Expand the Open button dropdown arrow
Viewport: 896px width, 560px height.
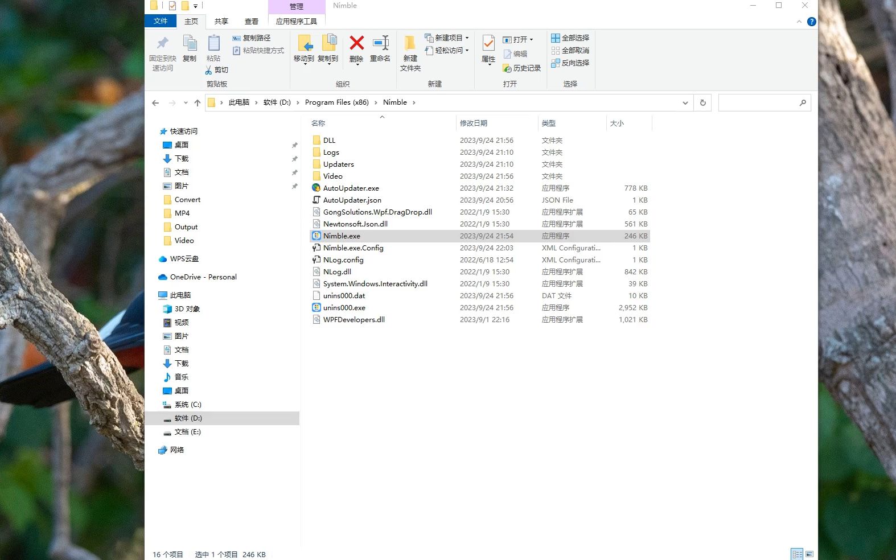pyautogui.click(x=531, y=40)
